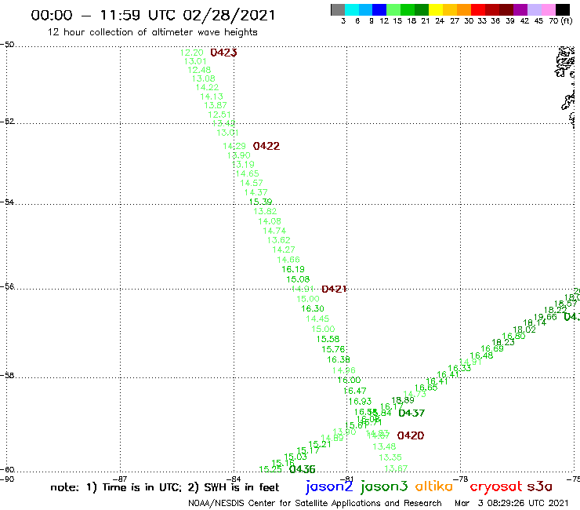This screenshot has height=510, width=580.
Task: Click the "70 (ft)" legend label
Action: pos(560,20)
